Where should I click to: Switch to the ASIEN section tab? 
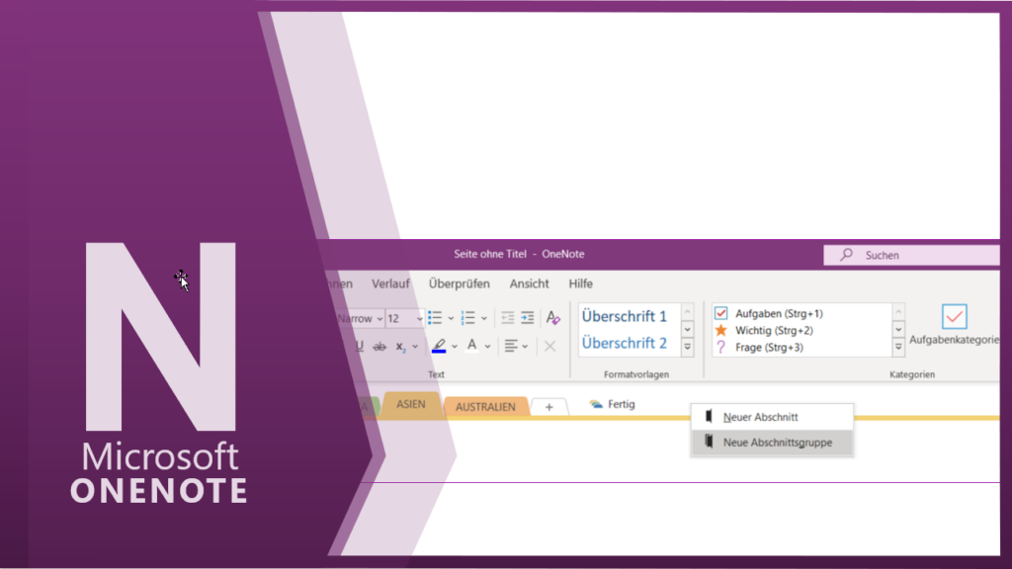click(411, 404)
